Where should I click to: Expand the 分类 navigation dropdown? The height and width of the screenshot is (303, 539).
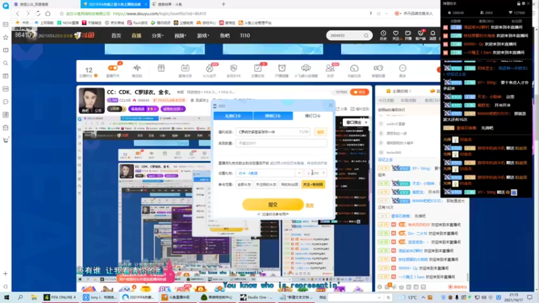coord(158,36)
